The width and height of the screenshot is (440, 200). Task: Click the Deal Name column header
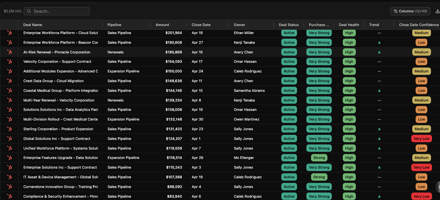[x=33, y=25]
